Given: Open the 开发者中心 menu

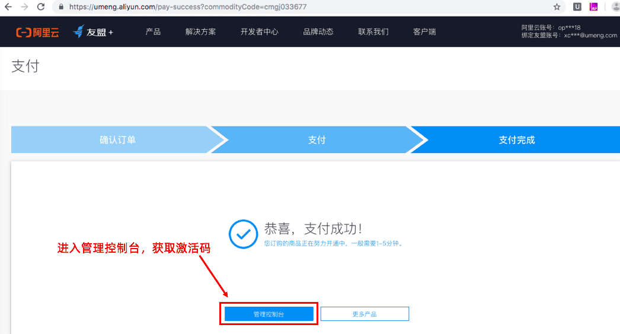Looking at the screenshot, I should pyautogui.click(x=260, y=31).
